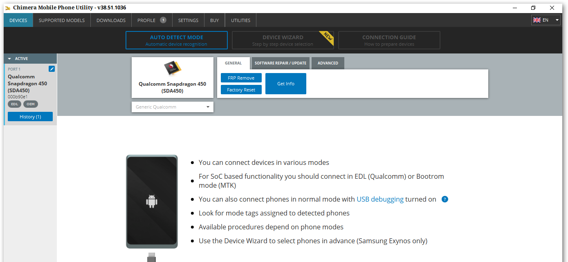Click the Get Info button
The width and height of the screenshot is (568, 262).
click(x=286, y=84)
